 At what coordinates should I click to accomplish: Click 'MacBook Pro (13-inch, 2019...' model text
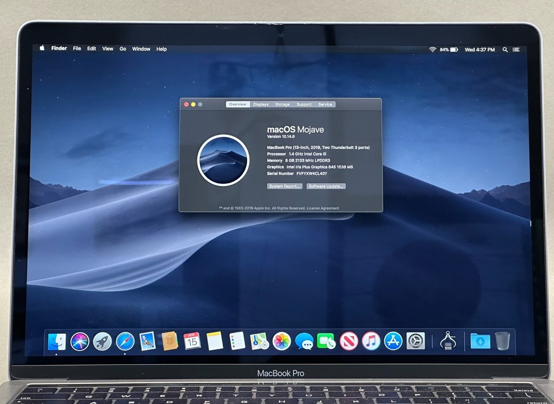318,147
